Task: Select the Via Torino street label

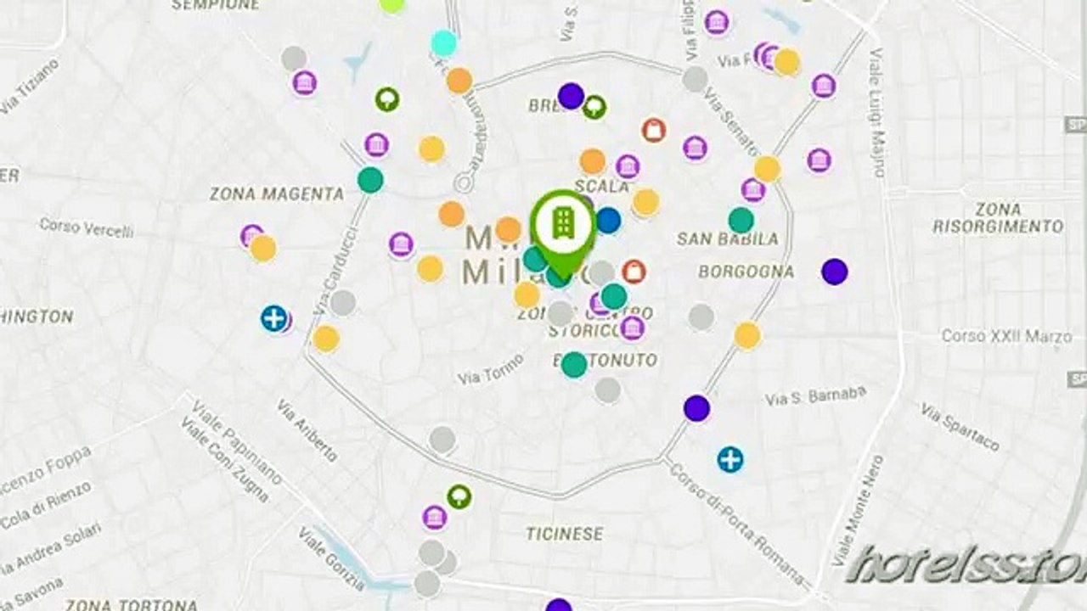Action: point(490,369)
